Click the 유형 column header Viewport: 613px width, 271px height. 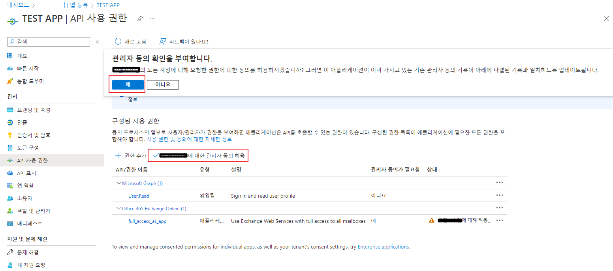tap(205, 170)
